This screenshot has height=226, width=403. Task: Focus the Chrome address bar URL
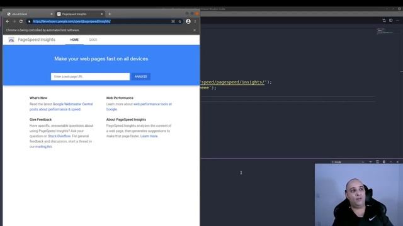pos(71,21)
